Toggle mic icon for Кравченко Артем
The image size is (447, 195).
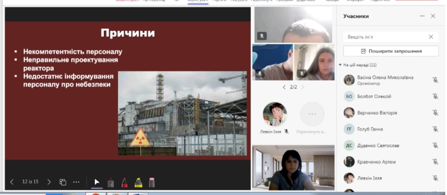[x=435, y=161]
